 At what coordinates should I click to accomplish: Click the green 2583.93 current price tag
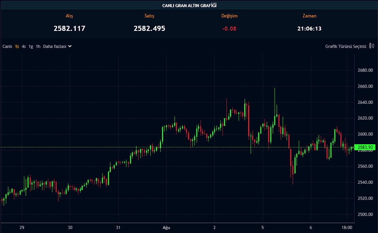pos(365,147)
